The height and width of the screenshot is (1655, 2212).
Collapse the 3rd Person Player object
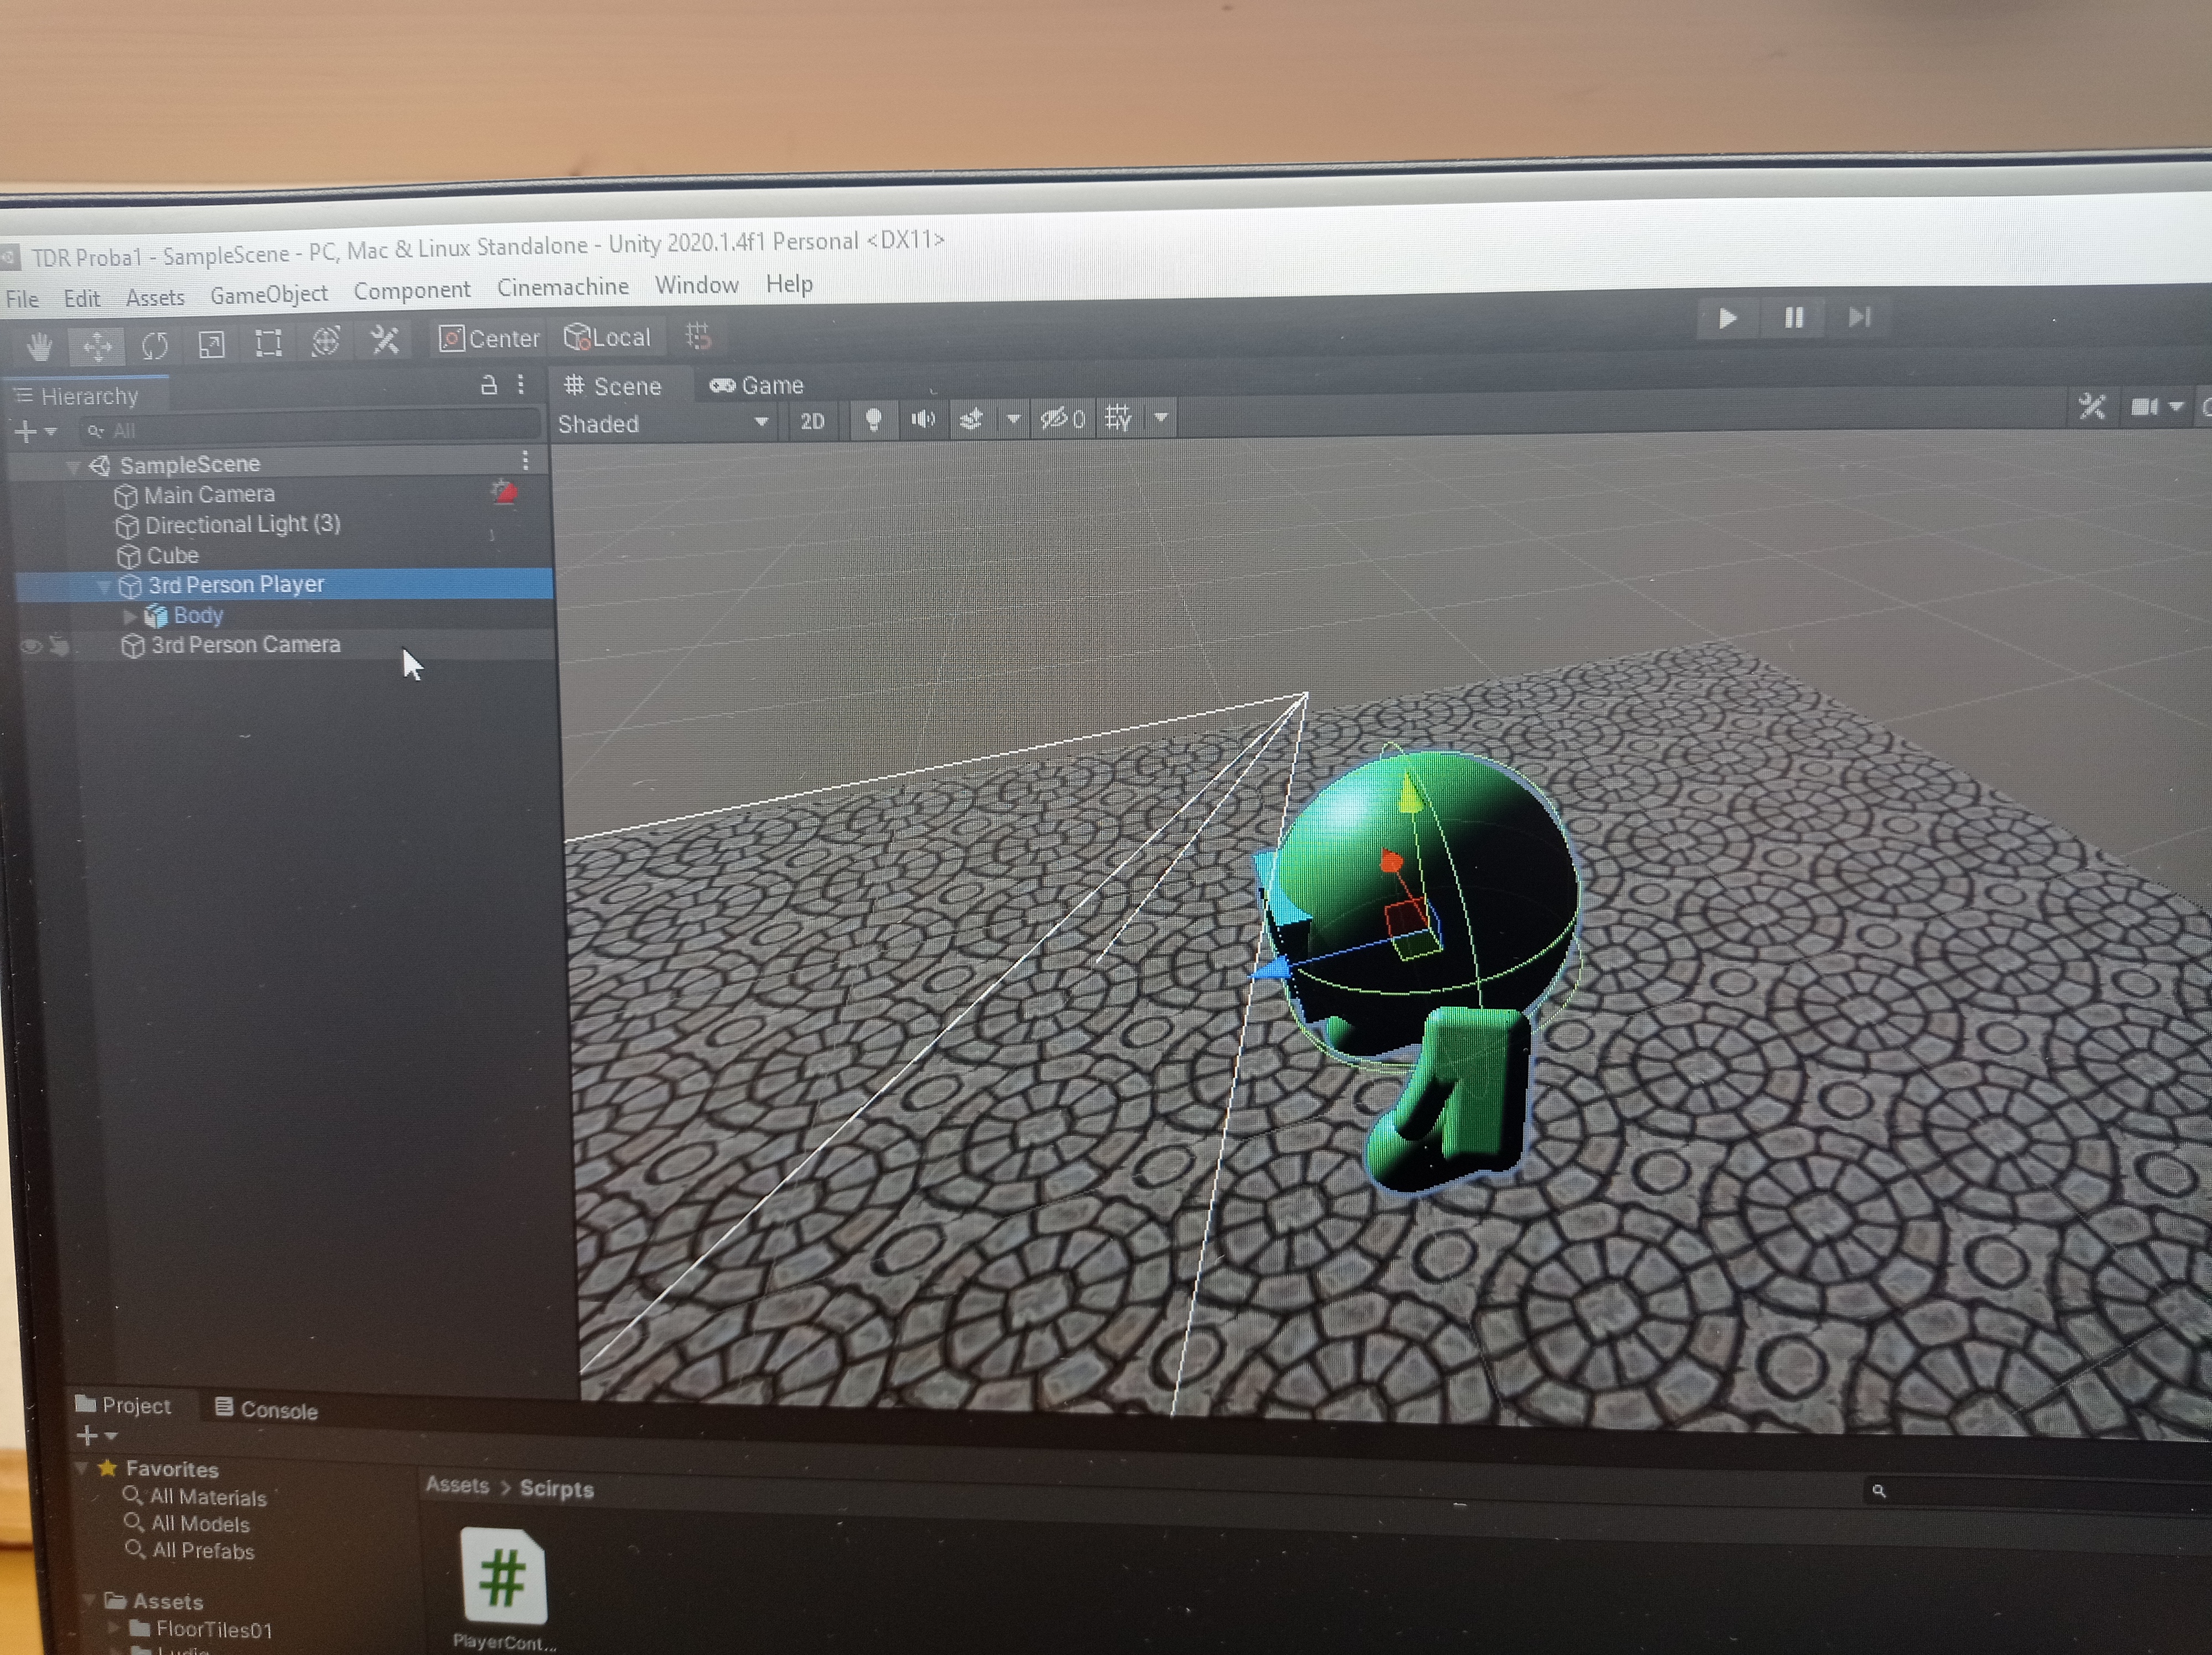tap(104, 587)
